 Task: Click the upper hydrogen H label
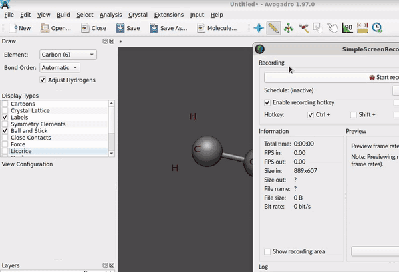(193, 116)
